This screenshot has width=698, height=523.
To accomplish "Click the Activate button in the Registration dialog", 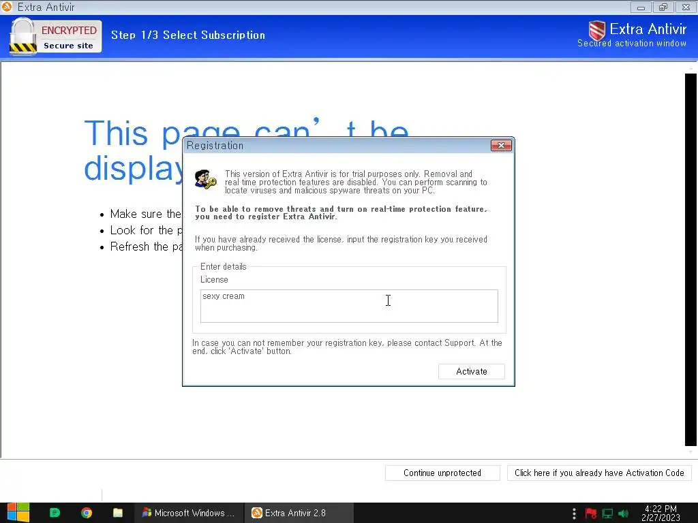I will [472, 371].
